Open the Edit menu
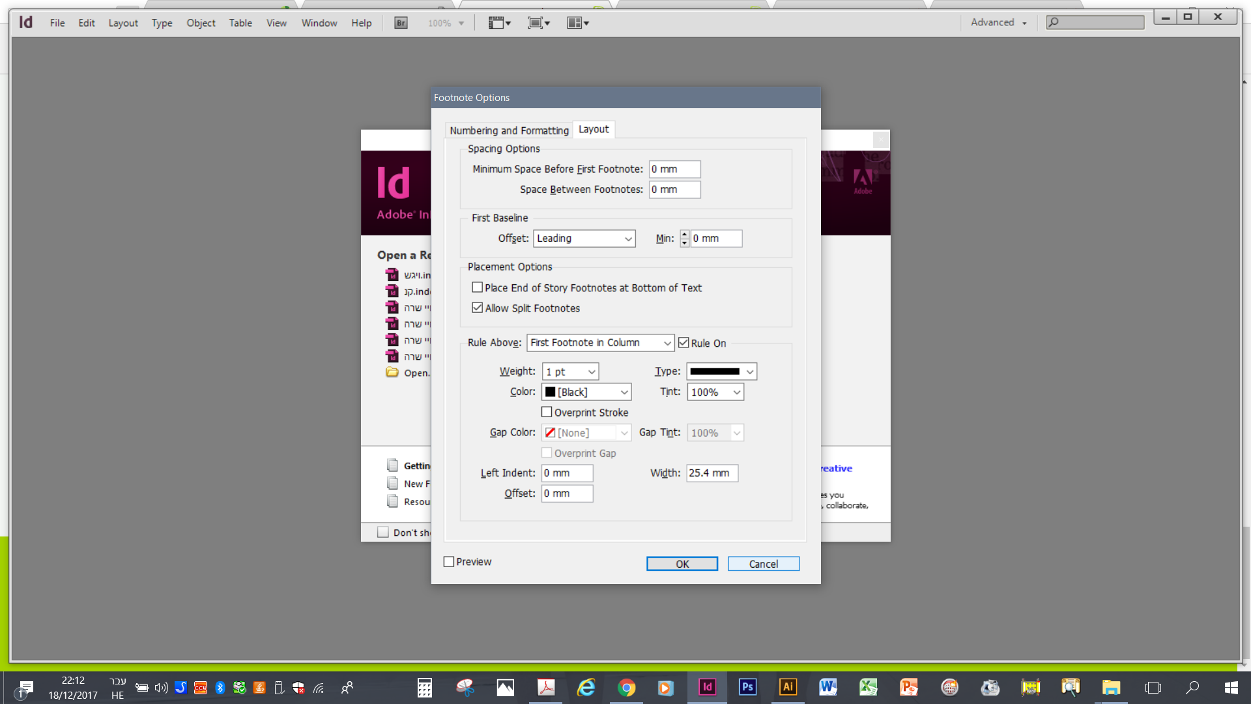Image resolution: width=1251 pixels, height=704 pixels. pyautogui.click(x=87, y=23)
